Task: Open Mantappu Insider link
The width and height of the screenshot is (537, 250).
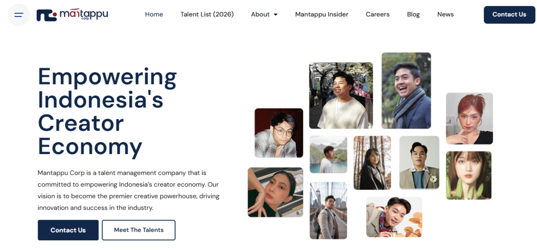Action: (x=322, y=14)
